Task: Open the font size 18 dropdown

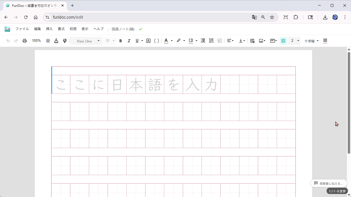Action: pyautogui.click(x=109, y=40)
